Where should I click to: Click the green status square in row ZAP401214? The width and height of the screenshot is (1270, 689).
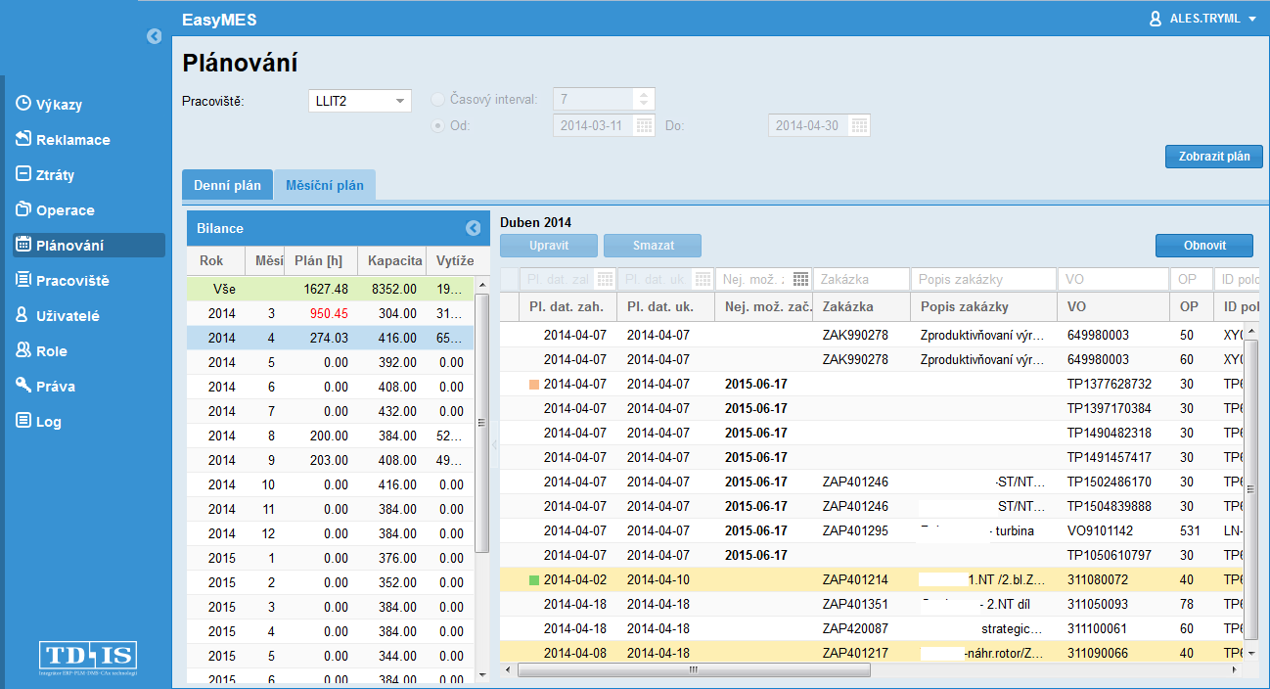tap(533, 580)
